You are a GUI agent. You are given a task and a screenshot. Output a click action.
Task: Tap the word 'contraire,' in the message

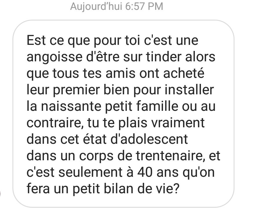[x=55, y=123]
